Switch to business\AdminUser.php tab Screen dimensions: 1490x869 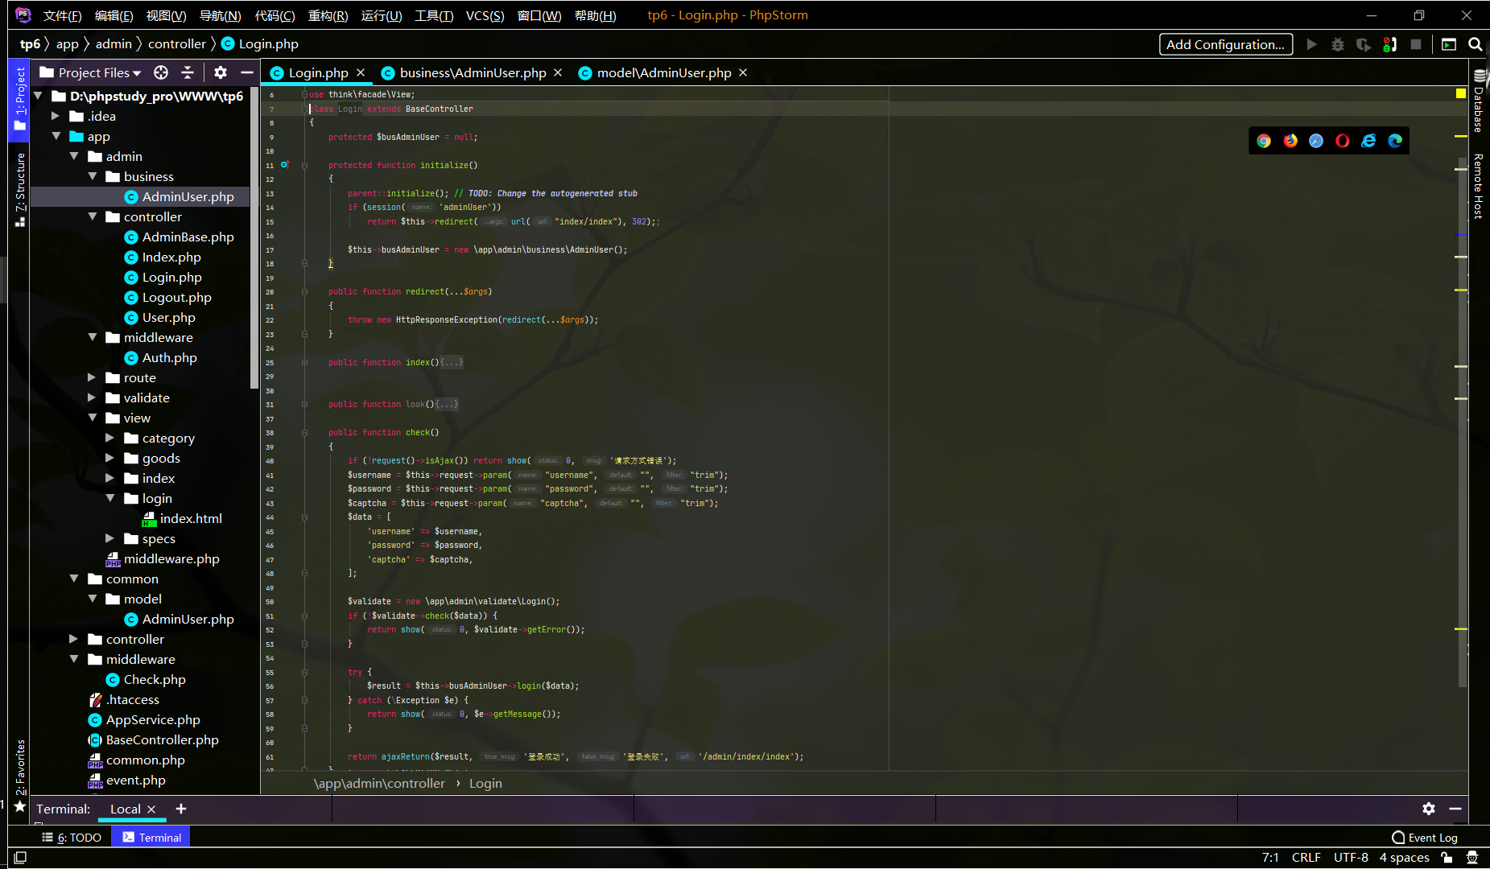coord(473,72)
